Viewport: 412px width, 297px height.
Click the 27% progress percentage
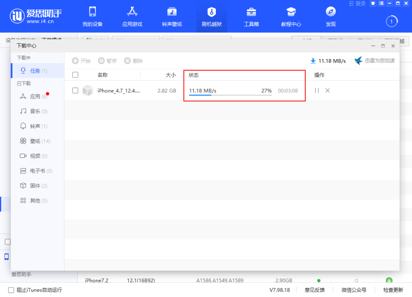(x=266, y=91)
